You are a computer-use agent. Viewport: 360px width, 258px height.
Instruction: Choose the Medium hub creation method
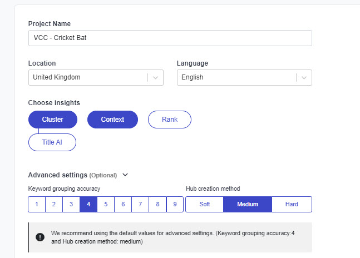[x=248, y=205]
